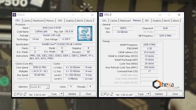Viewport: 196px width, 110px height.
Task: Click the Multiplier value x 36.0
Action: 40,71
